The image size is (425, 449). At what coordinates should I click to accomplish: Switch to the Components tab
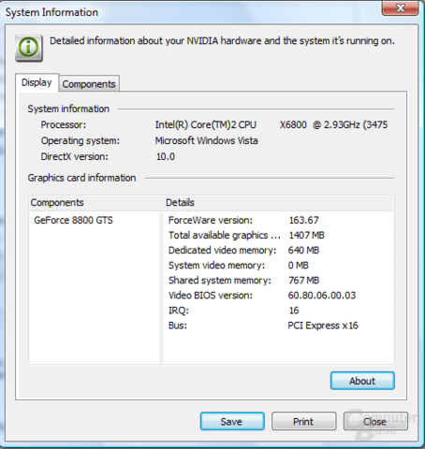[x=89, y=83]
